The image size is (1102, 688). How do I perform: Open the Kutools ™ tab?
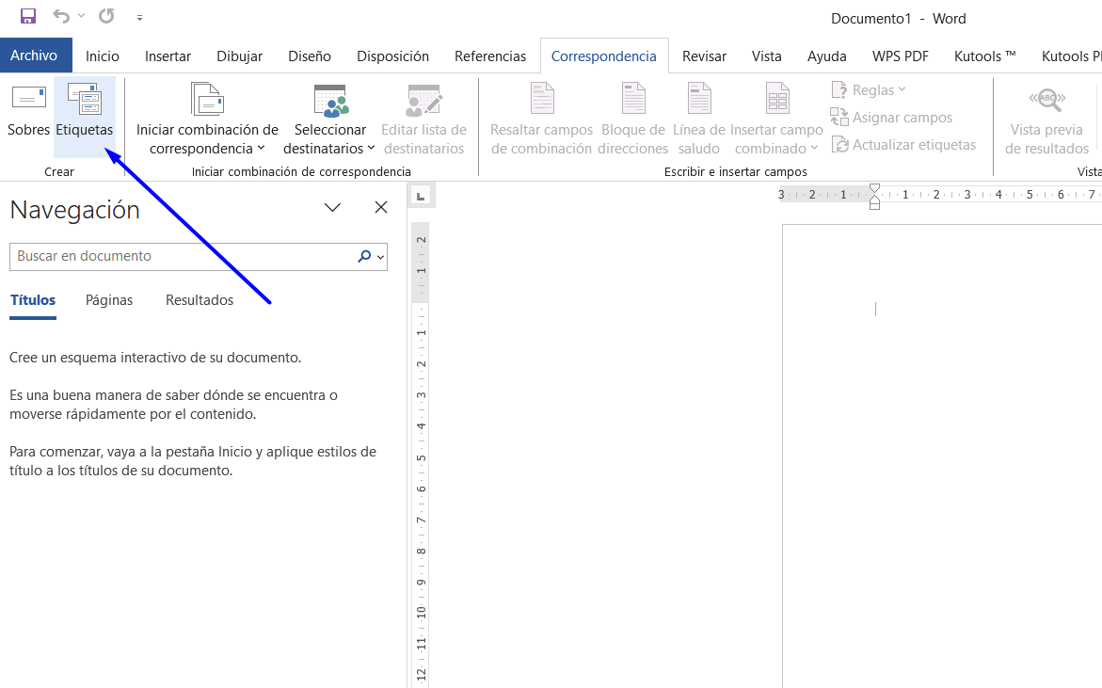(x=985, y=56)
